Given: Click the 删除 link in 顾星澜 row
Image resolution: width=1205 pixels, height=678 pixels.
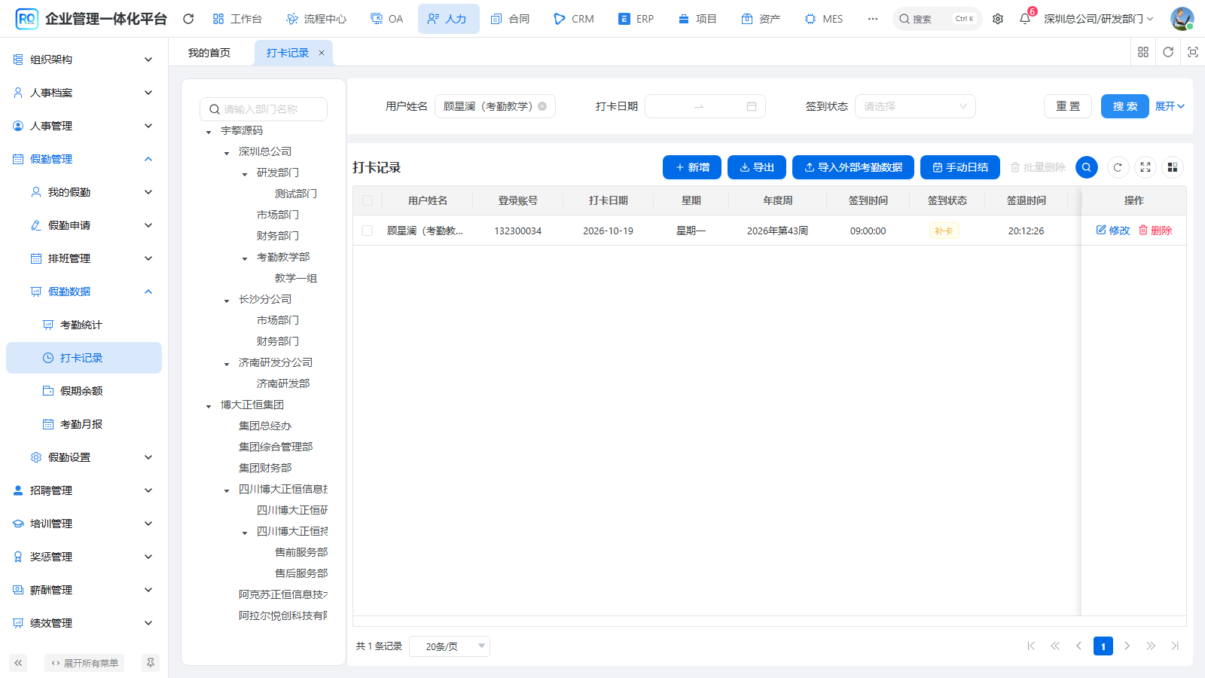Looking at the screenshot, I should 1155,231.
